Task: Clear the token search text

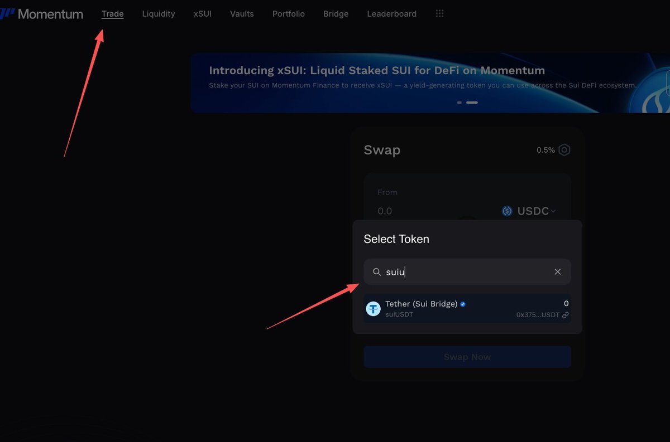Action: [x=558, y=272]
